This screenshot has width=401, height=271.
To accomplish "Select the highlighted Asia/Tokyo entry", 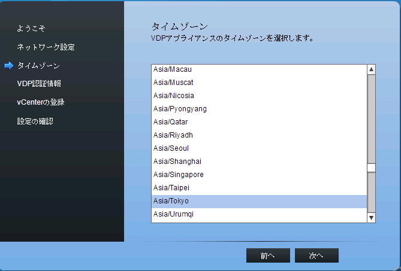I will [x=259, y=202].
